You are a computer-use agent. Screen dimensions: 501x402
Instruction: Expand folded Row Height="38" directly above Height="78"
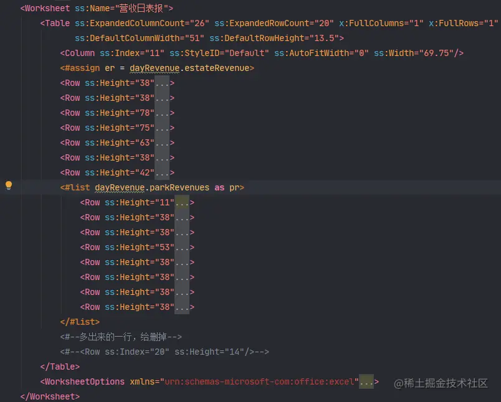pos(162,98)
